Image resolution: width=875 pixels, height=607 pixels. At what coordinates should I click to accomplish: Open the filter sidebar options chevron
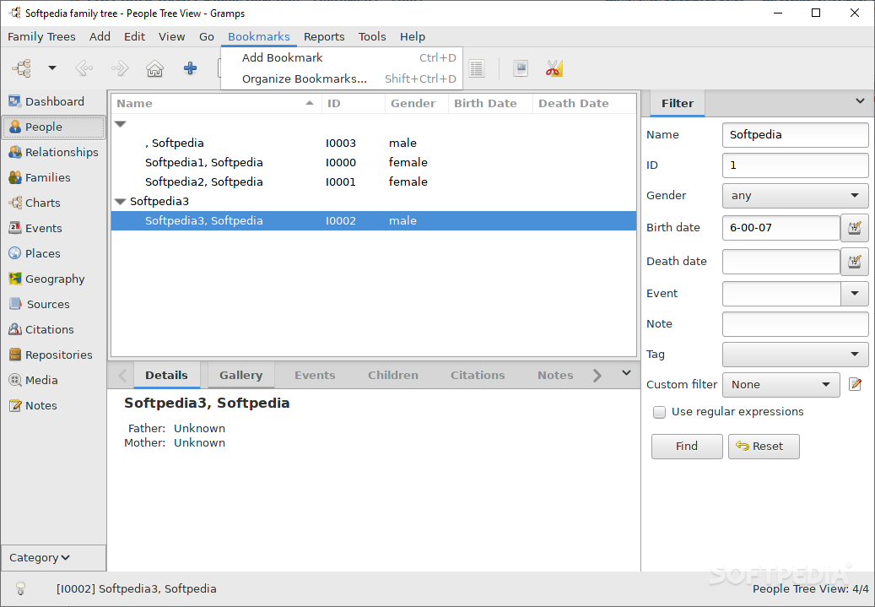pyautogui.click(x=860, y=101)
